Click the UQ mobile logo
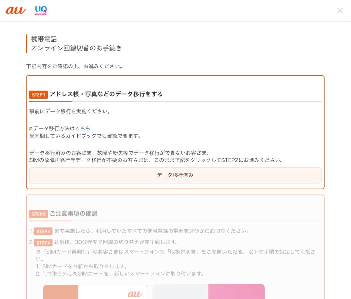This screenshot has height=299, width=351. tap(41, 11)
